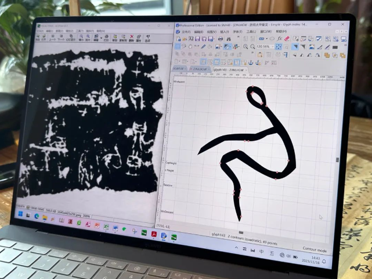The width and height of the screenshot is (372, 279).
Task: Toggle the fill contours triangle button
Action: [295, 47]
